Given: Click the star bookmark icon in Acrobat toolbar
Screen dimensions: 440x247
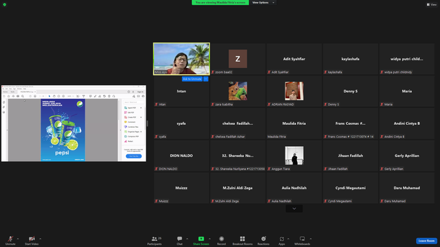Looking at the screenshot, I should coord(9,96).
